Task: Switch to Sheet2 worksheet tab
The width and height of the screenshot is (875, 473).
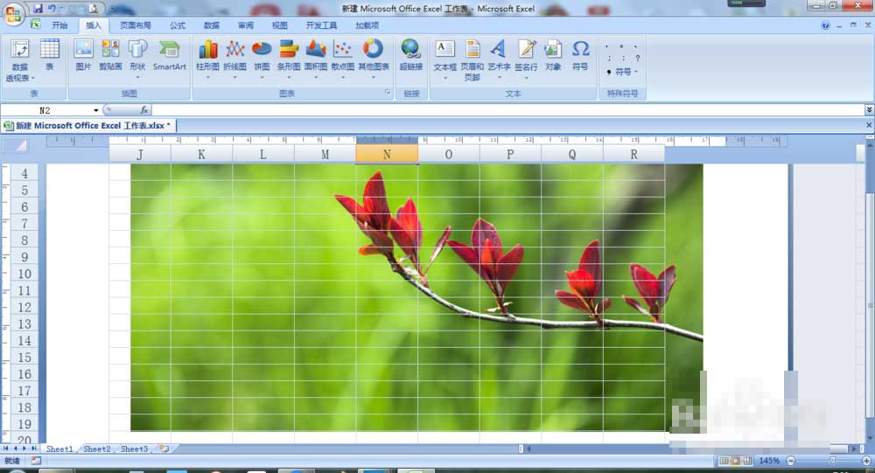Action: 96,449
